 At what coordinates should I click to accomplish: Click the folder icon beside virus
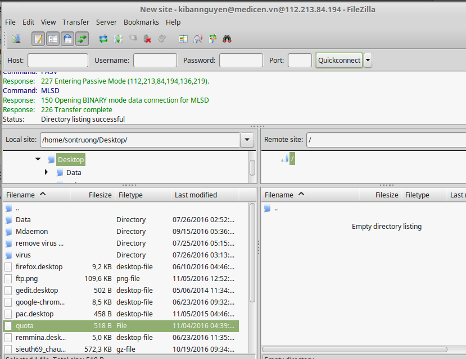pyautogui.click(x=8, y=255)
